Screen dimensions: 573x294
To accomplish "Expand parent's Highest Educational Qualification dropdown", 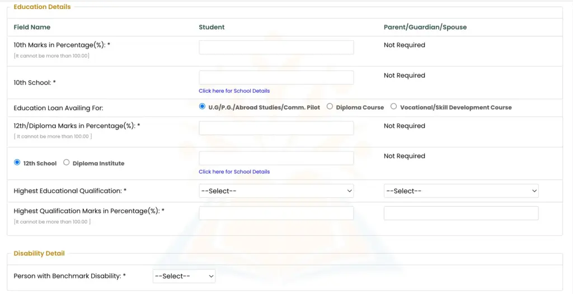I will [461, 191].
